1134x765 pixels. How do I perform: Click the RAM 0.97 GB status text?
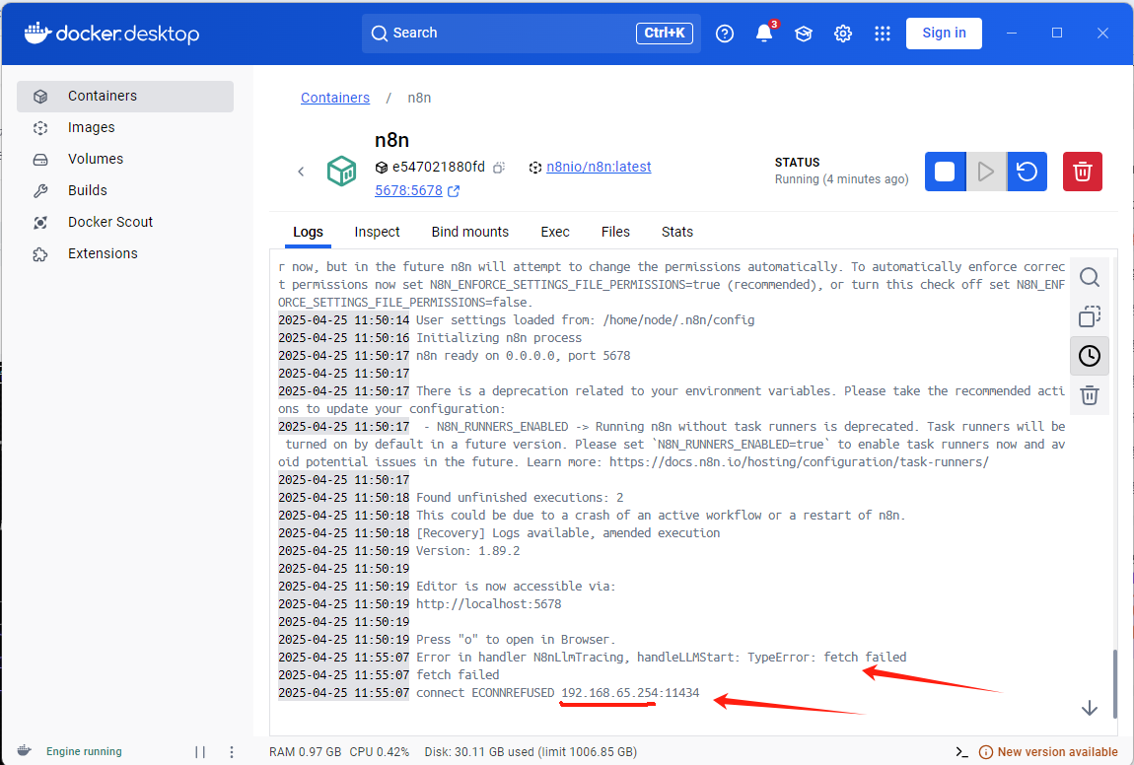[x=306, y=752]
